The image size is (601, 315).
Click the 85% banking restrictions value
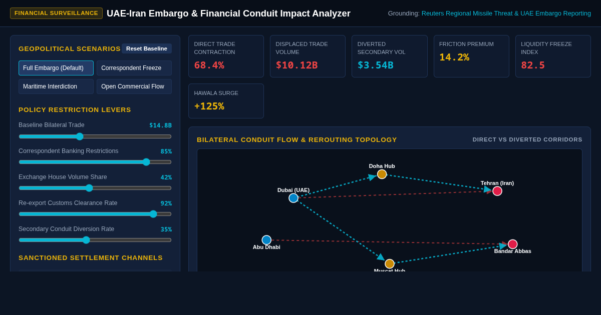(x=166, y=151)
